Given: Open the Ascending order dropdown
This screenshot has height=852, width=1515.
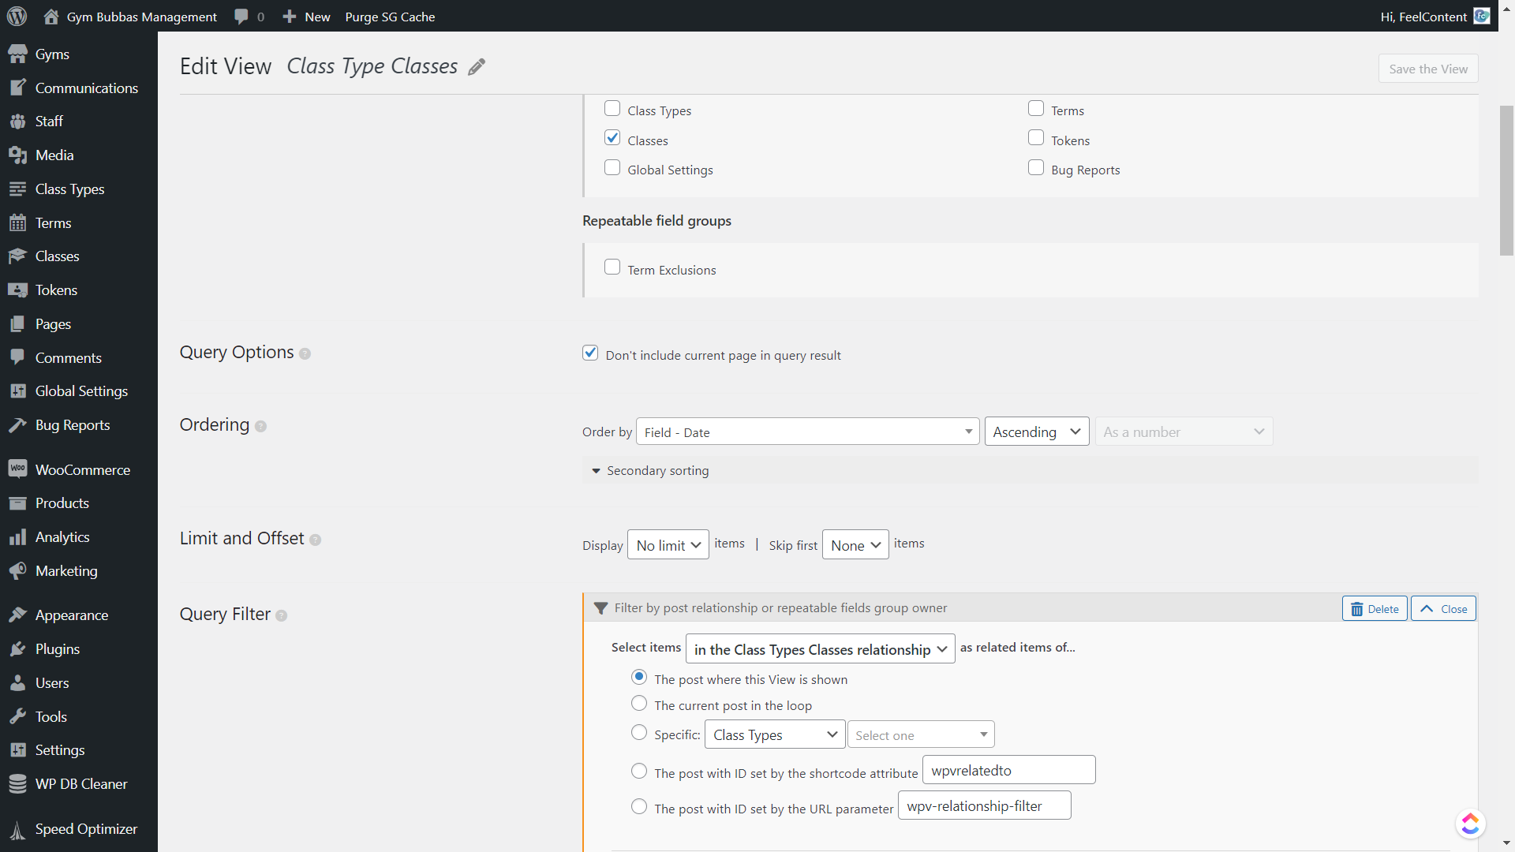Looking at the screenshot, I should pos(1037,432).
